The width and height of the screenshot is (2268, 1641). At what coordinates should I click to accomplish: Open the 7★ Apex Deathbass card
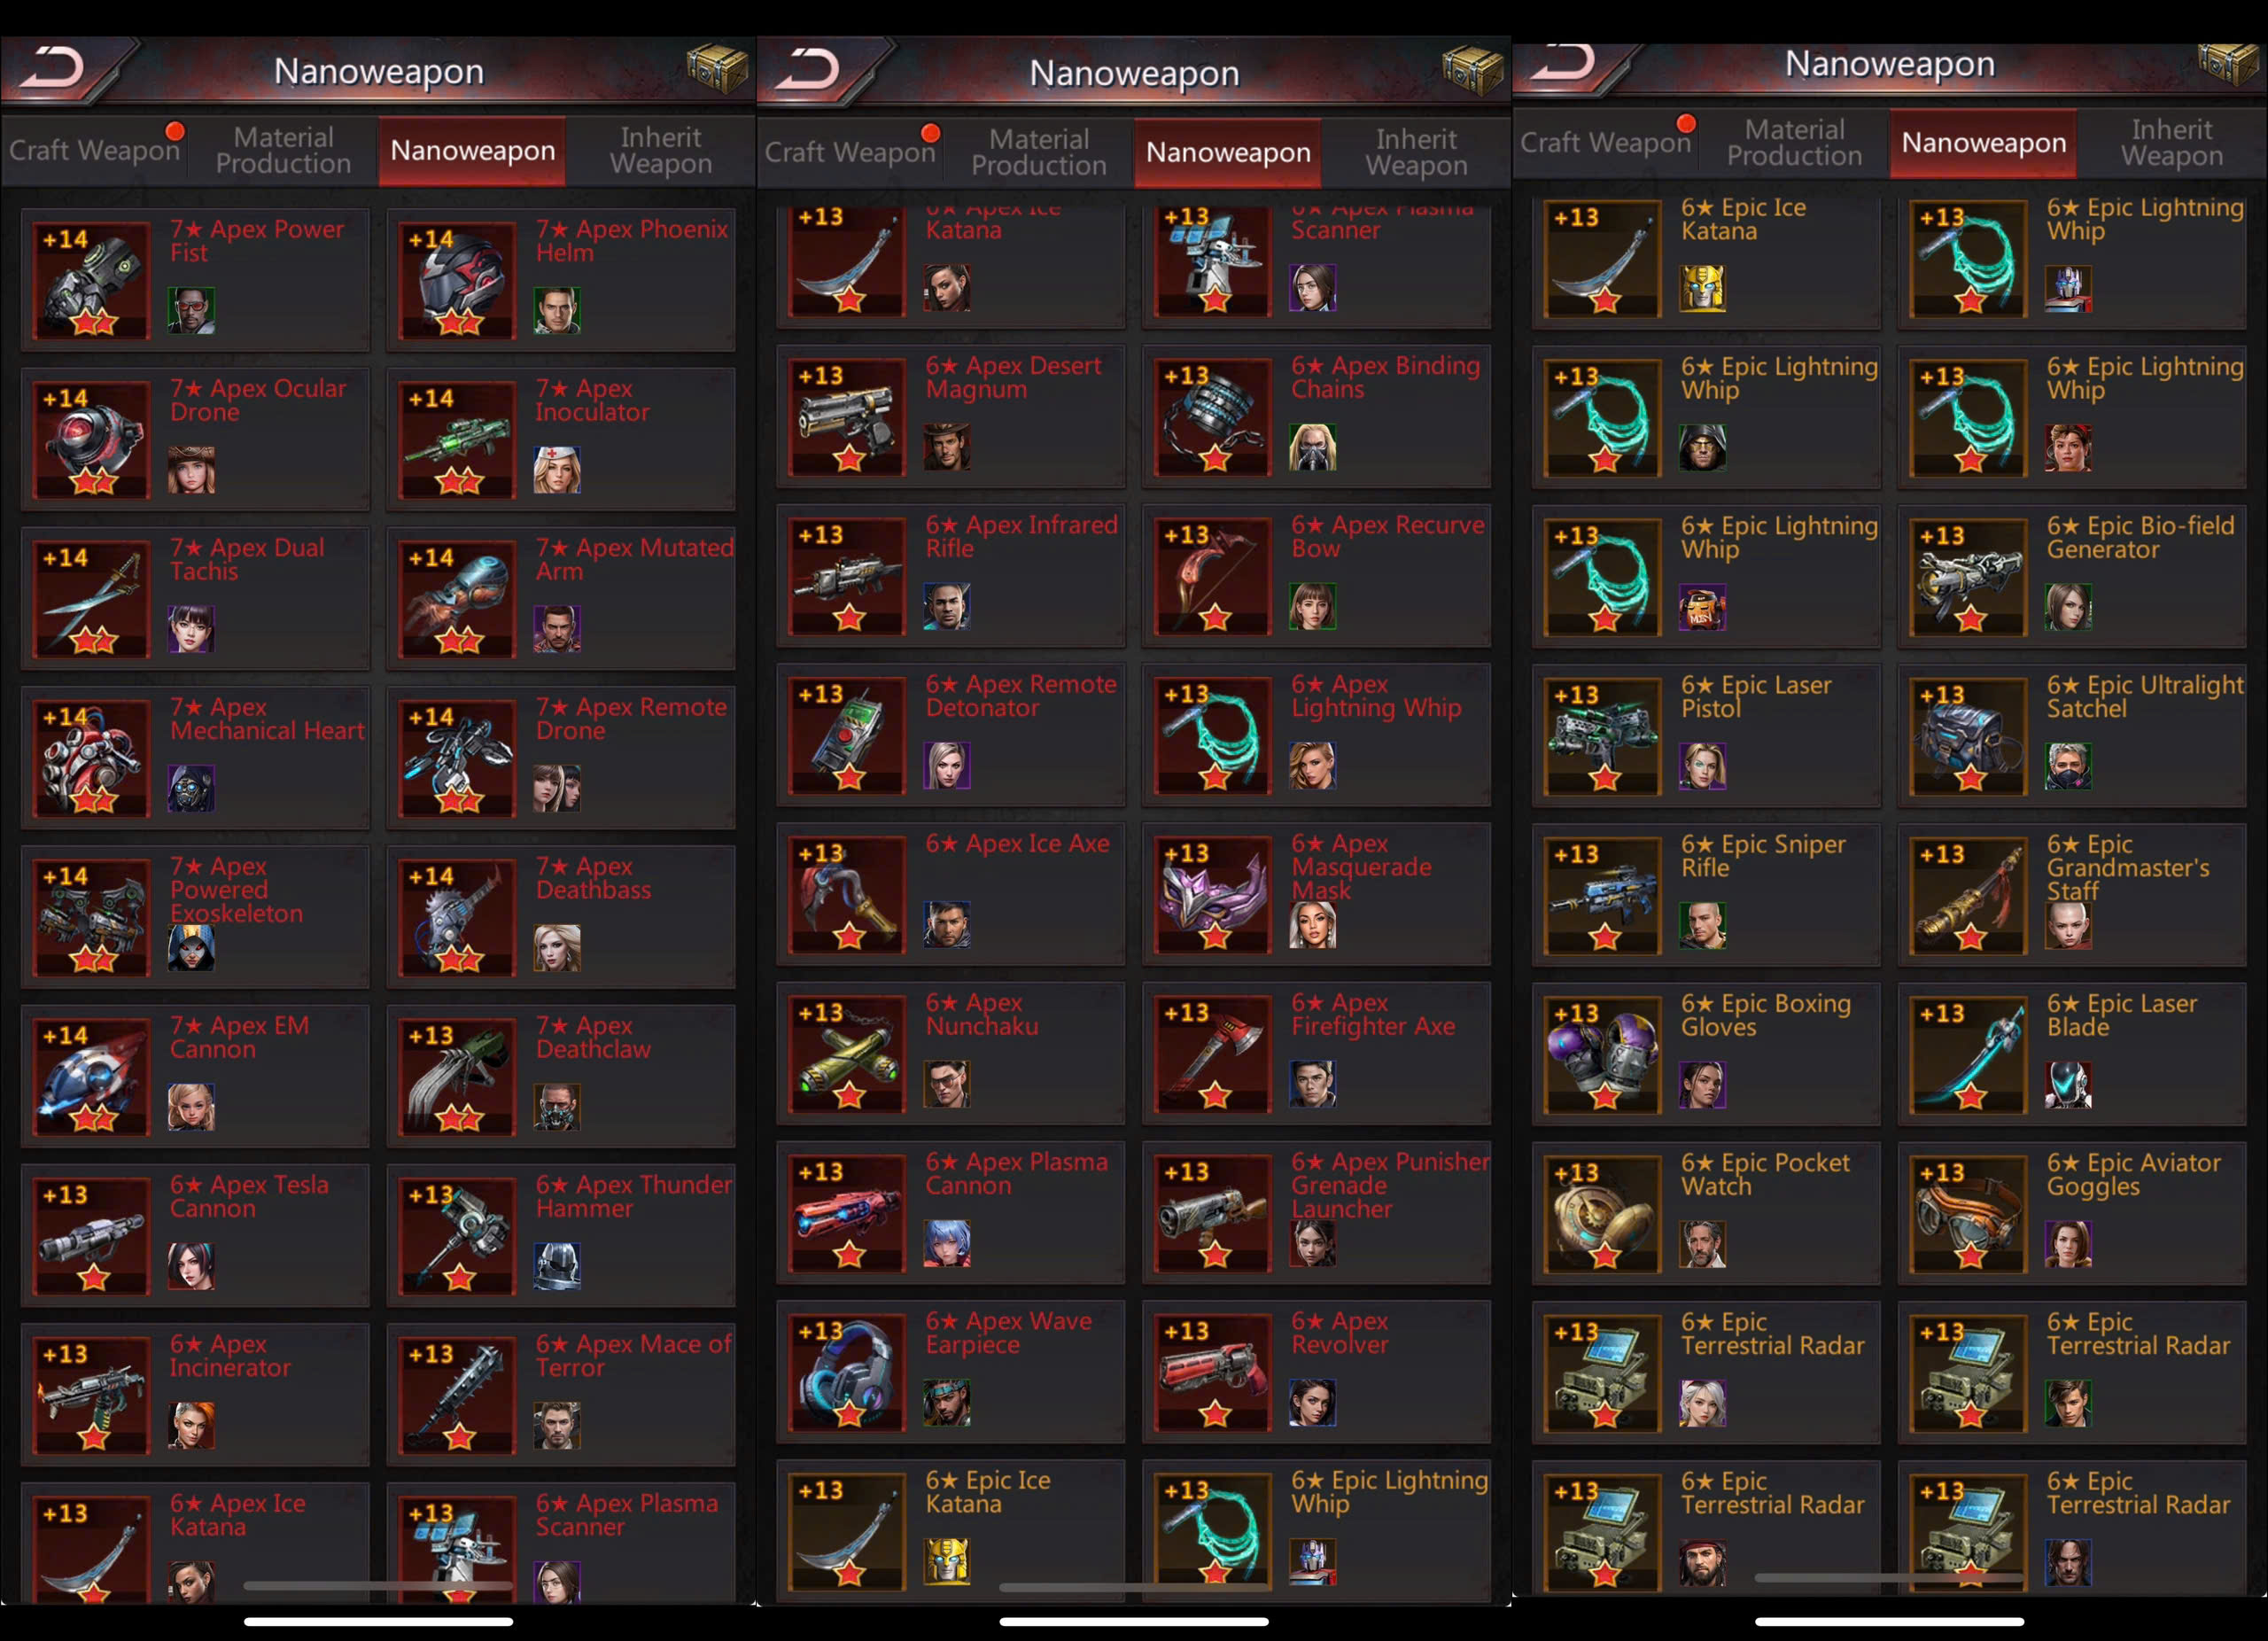tap(561, 917)
